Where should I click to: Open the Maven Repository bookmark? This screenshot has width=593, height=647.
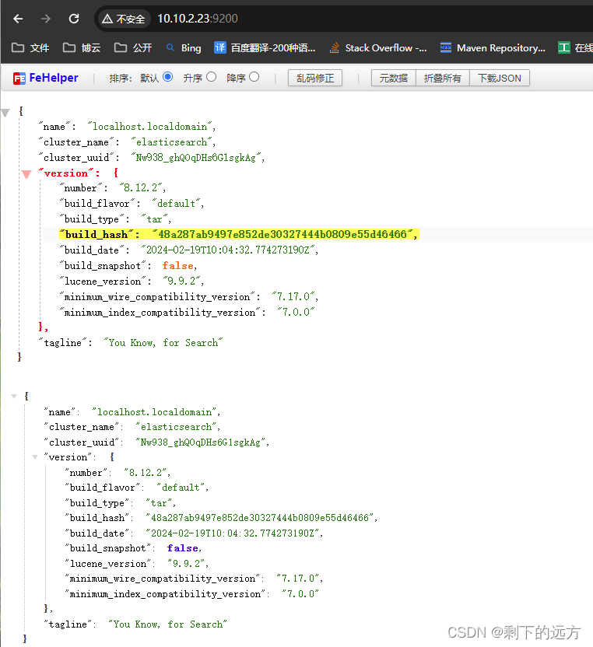(493, 47)
